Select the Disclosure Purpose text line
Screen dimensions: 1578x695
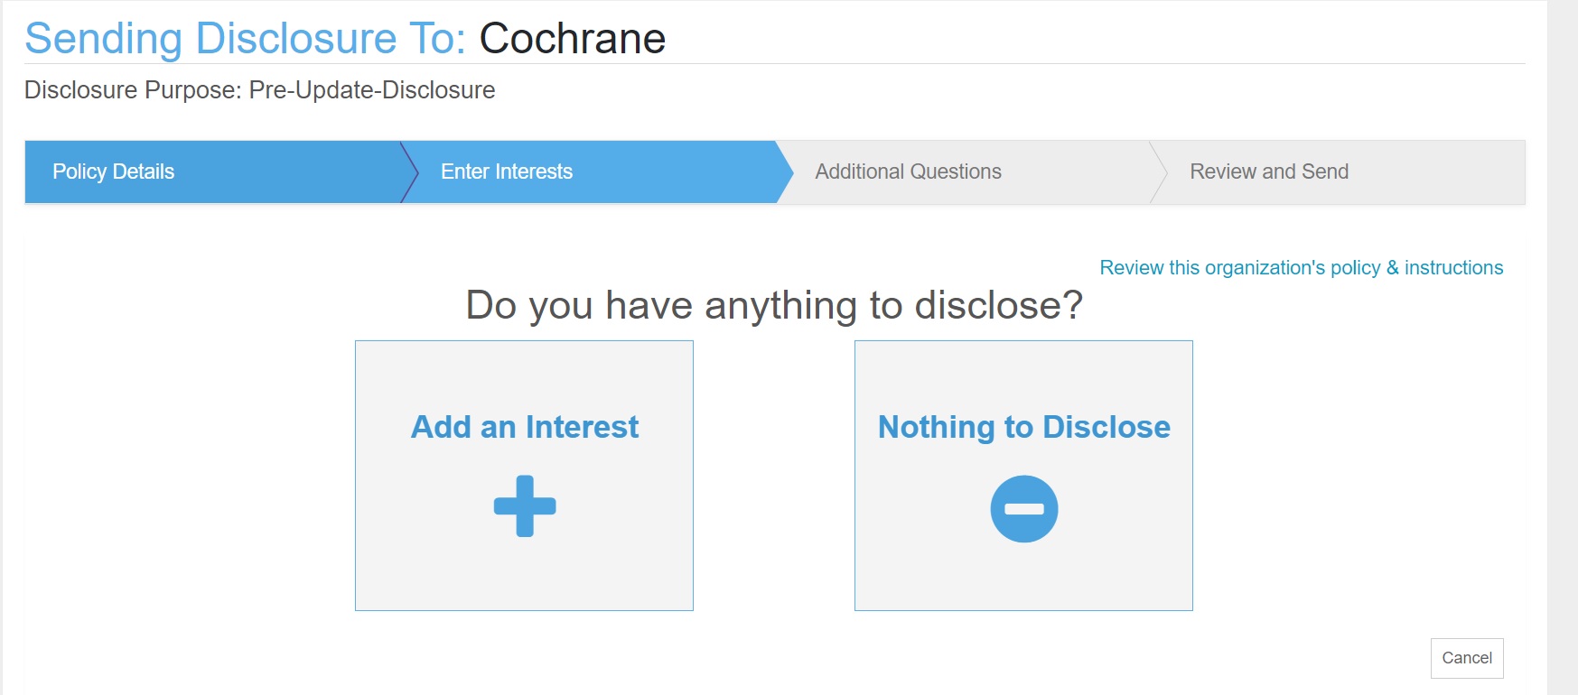259,90
